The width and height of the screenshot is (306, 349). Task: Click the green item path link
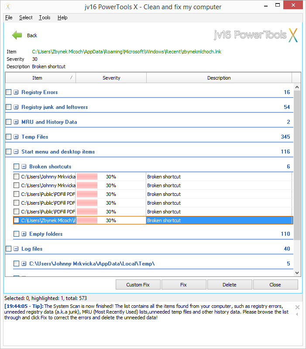click(127, 52)
